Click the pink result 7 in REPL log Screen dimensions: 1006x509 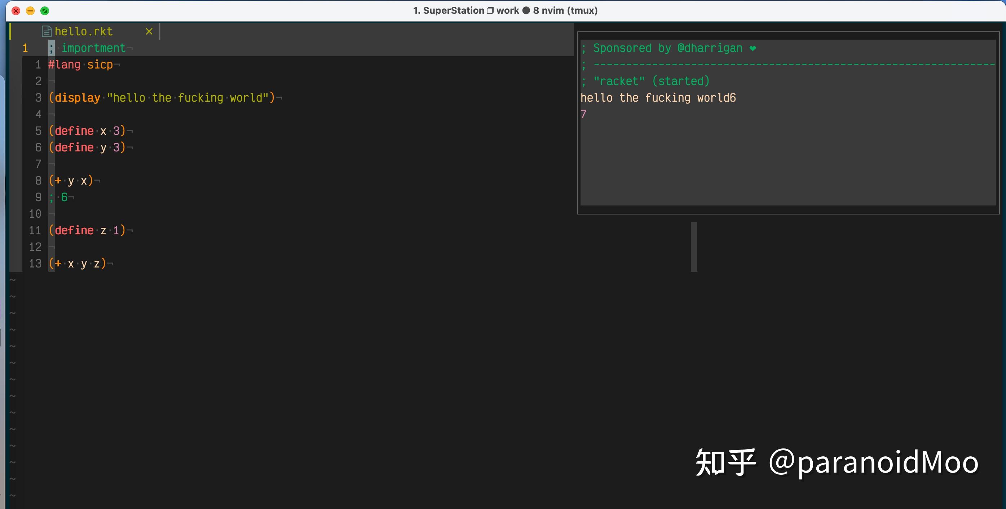[583, 114]
